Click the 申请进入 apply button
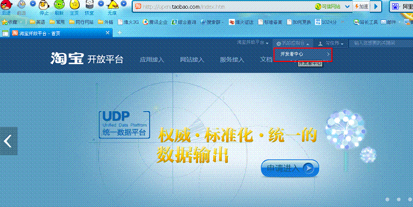 coord(290,168)
